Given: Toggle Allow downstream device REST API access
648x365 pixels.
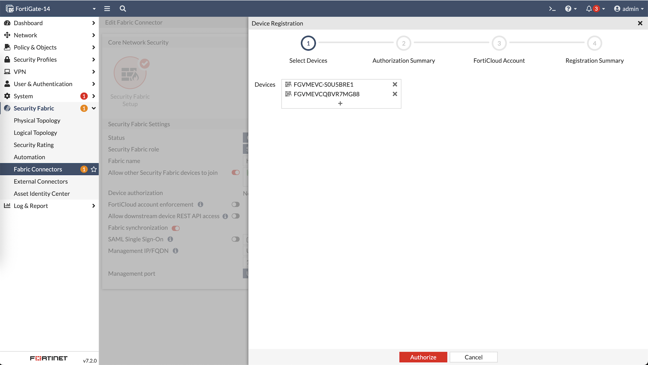Looking at the screenshot, I should tap(236, 216).
